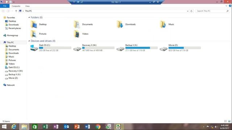This screenshot has height=130, width=232.
Task: Switch to large icons view layout
Action: click(229, 121)
